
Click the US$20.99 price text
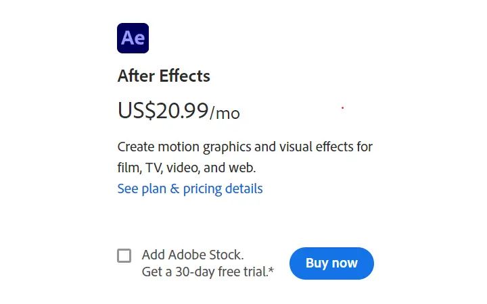click(x=163, y=110)
